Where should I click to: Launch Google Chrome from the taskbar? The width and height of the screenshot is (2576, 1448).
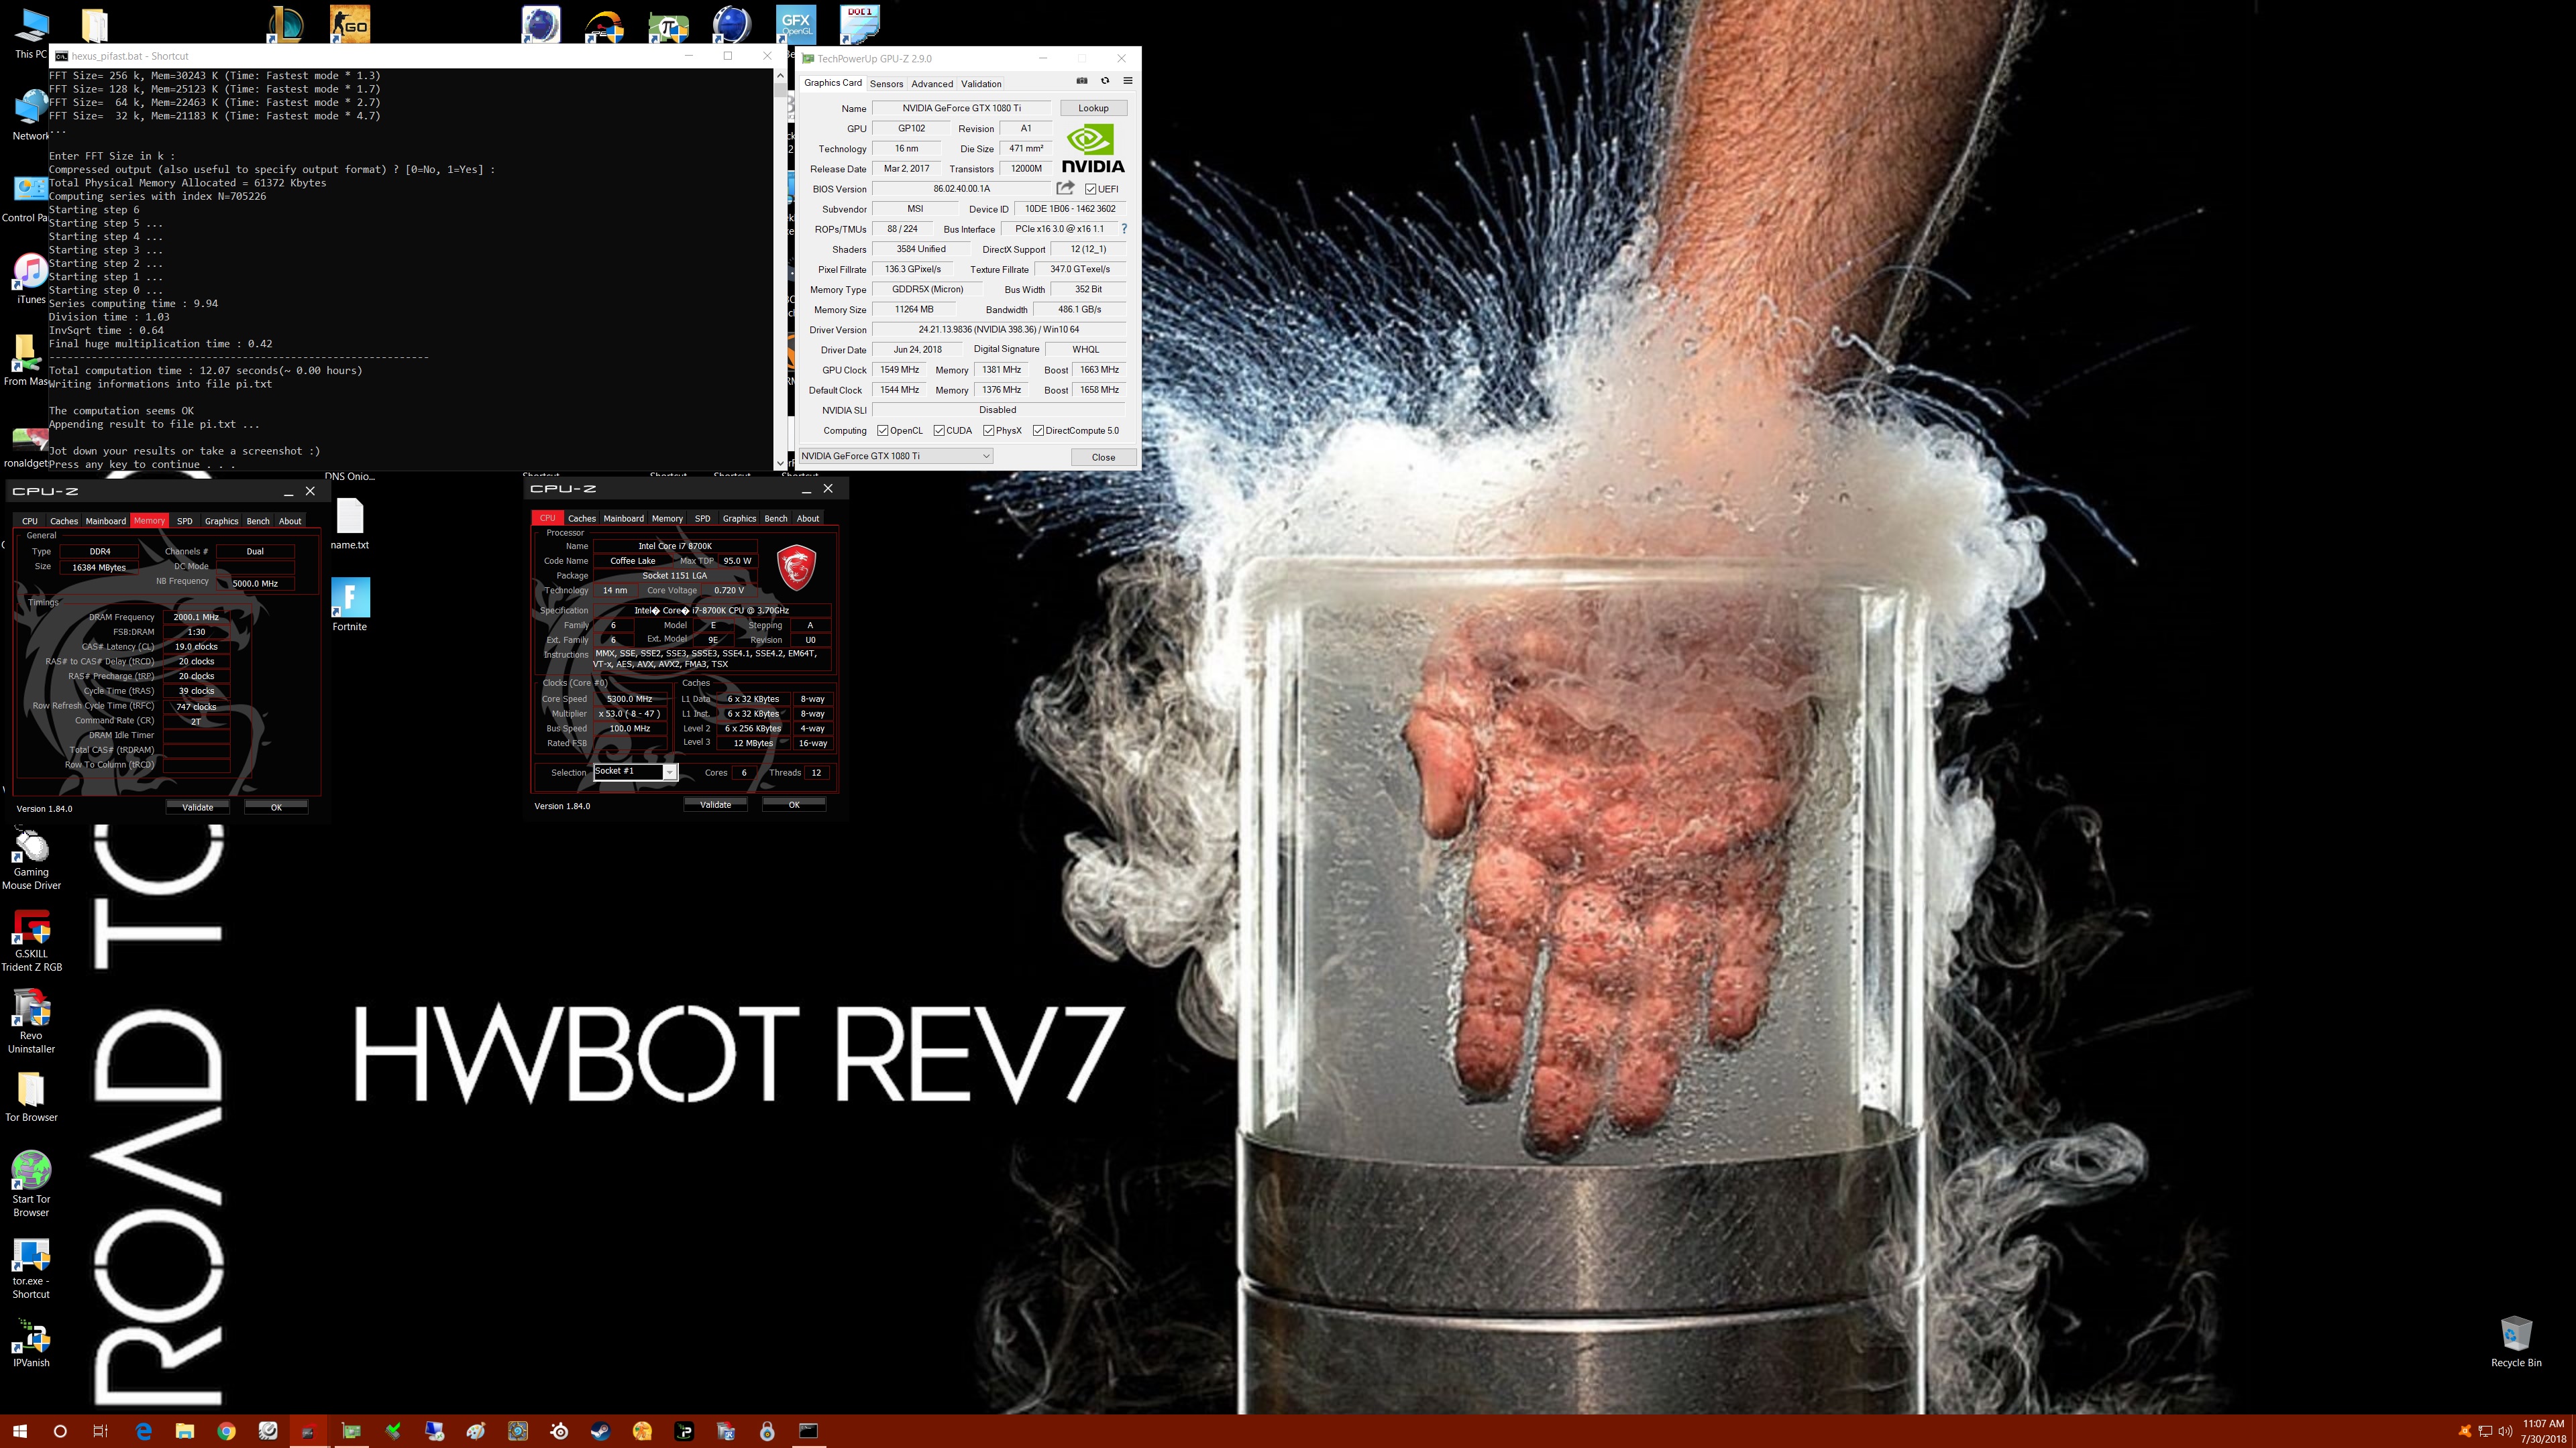(x=226, y=1431)
